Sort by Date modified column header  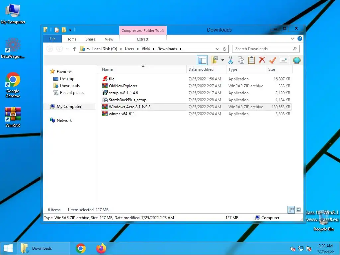206,69
